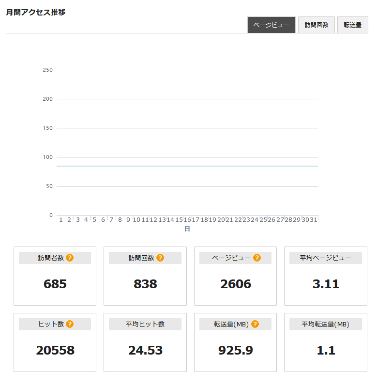
Task: Switch to the 訪問回数 chart tab
Action: [x=317, y=25]
